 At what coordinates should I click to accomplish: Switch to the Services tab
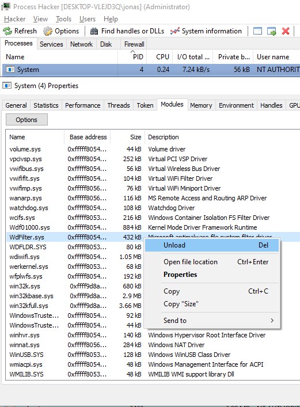(x=51, y=44)
